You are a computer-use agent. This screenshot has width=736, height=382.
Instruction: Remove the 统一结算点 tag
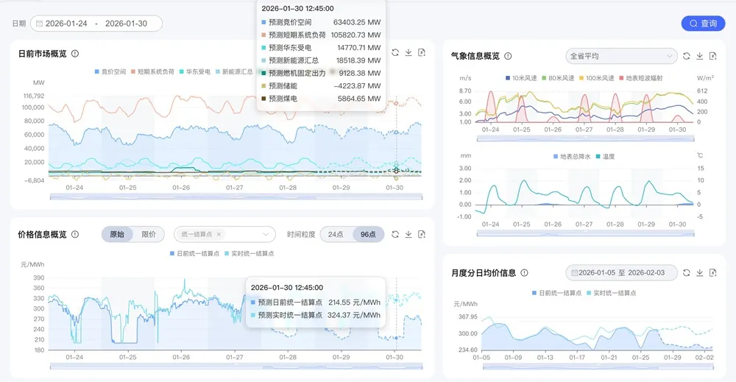227,234
